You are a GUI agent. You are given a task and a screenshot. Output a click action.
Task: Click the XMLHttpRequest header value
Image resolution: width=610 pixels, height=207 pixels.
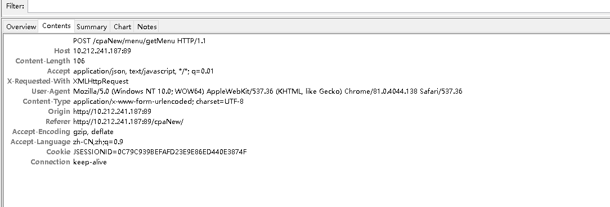coord(101,81)
